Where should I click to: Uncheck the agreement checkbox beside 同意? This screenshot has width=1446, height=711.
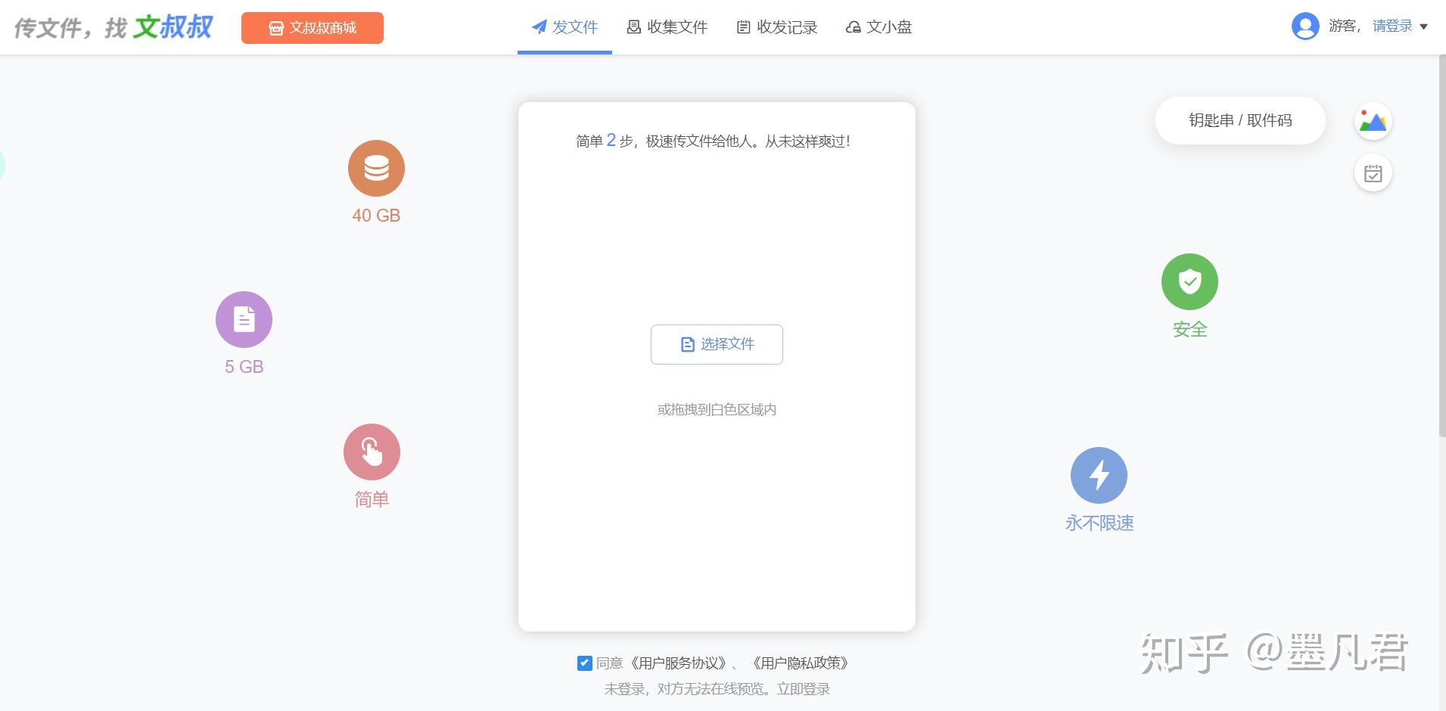point(584,663)
